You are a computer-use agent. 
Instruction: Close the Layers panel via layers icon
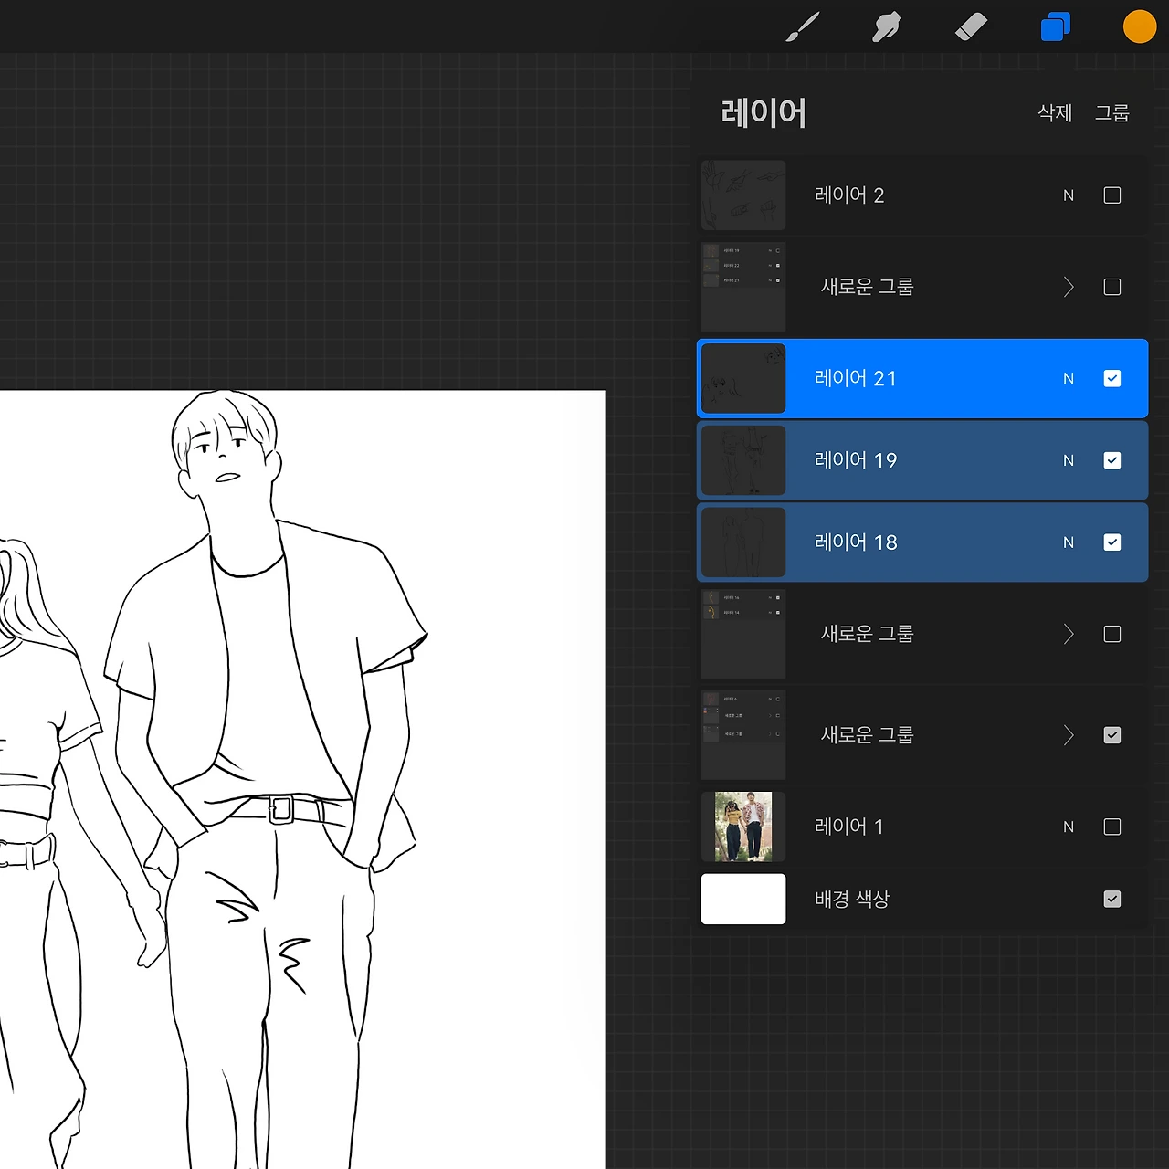point(1055,27)
